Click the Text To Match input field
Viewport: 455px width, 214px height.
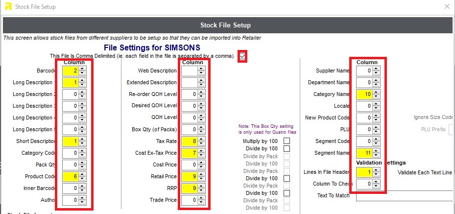coord(406,196)
